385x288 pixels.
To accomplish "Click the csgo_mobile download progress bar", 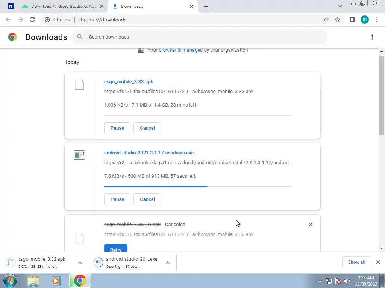I will tap(198, 115).
